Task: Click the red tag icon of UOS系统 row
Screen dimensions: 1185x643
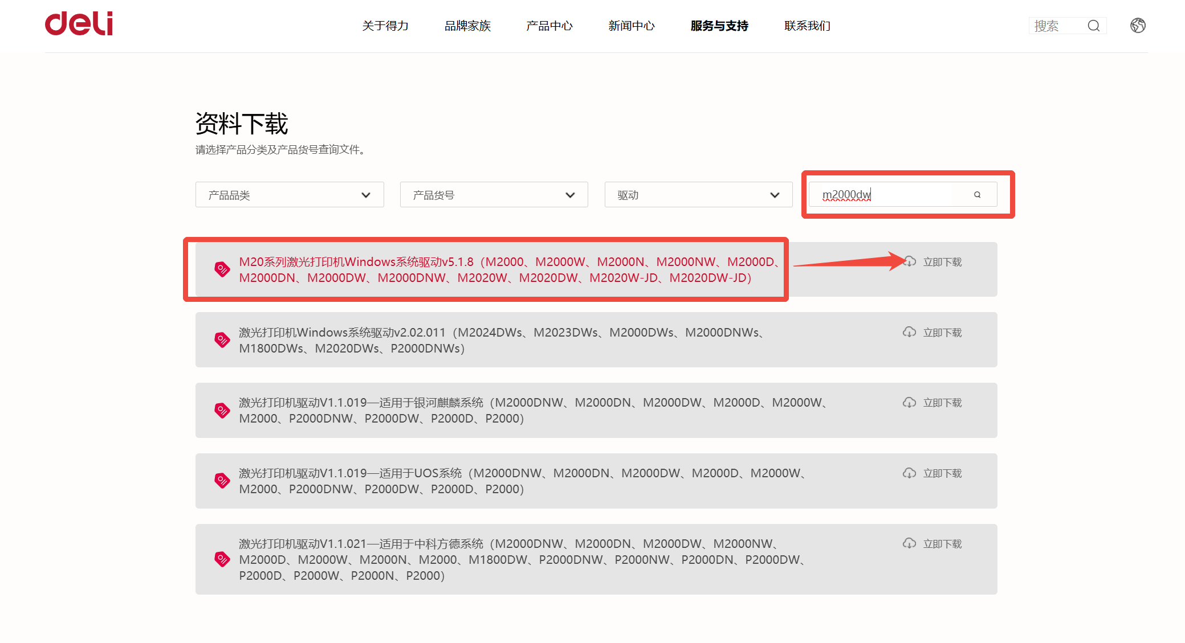Action: coord(222,481)
